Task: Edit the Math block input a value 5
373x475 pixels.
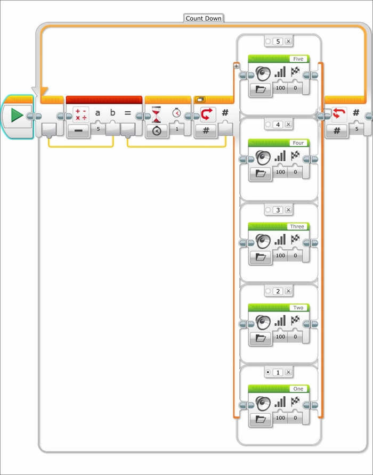Action: (x=98, y=129)
